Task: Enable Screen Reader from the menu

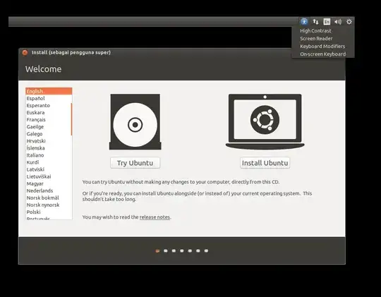Action: pyautogui.click(x=316, y=39)
